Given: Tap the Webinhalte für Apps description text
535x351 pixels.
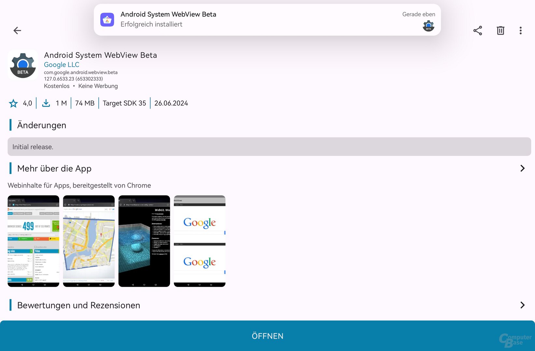Looking at the screenshot, I should point(79,186).
